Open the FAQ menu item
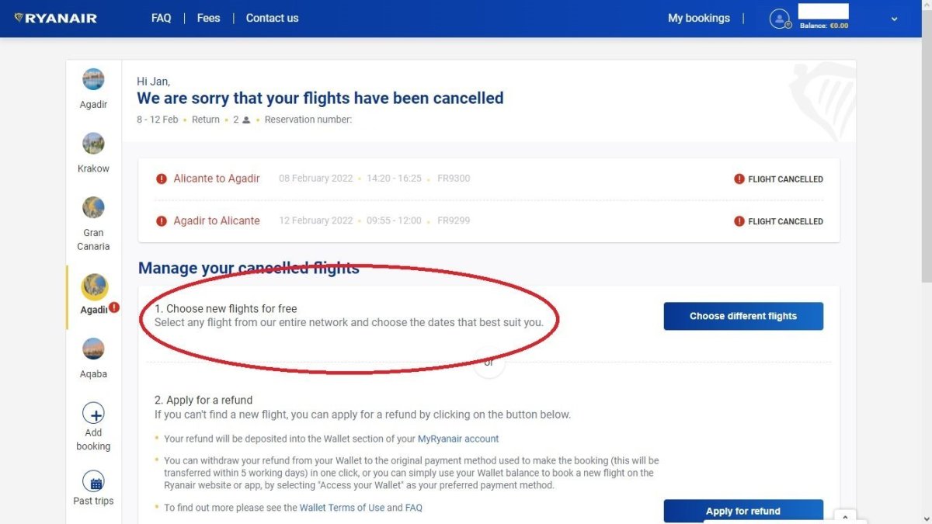The width and height of the screenshot is (932, 524). pyautogui.click(x=161, y=18)
